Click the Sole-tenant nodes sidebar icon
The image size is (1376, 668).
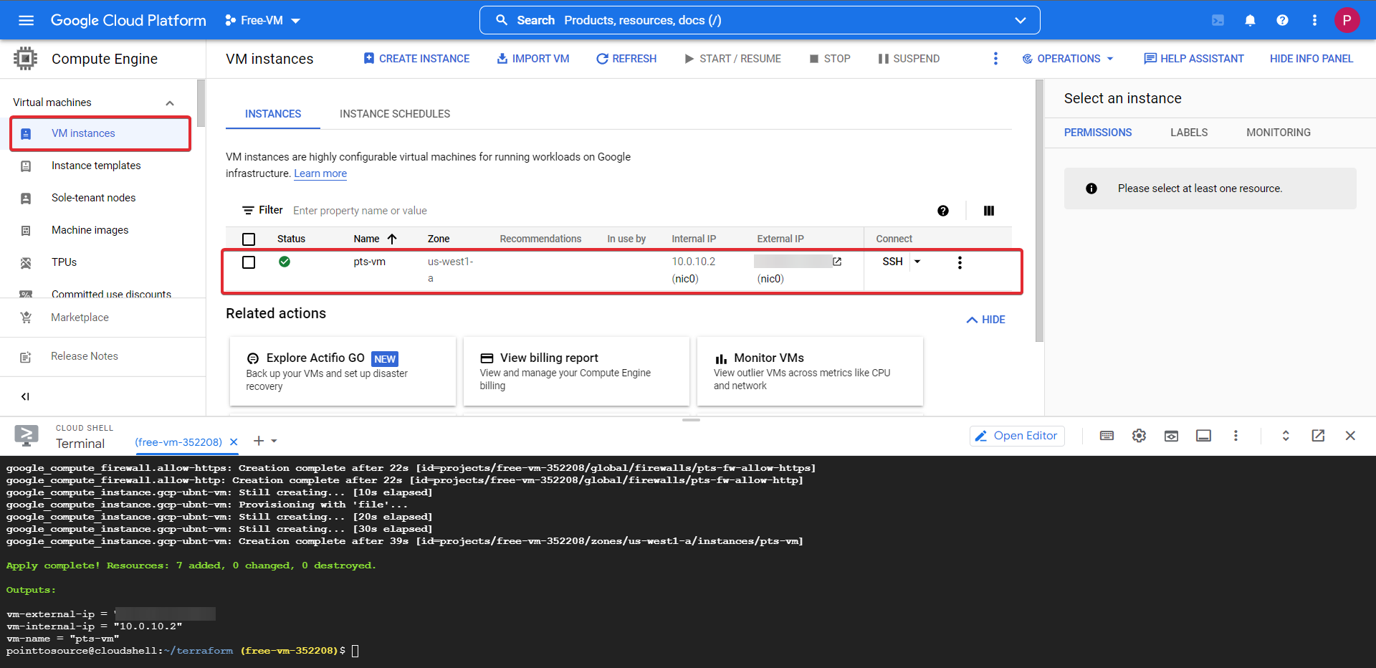(26, 199)
